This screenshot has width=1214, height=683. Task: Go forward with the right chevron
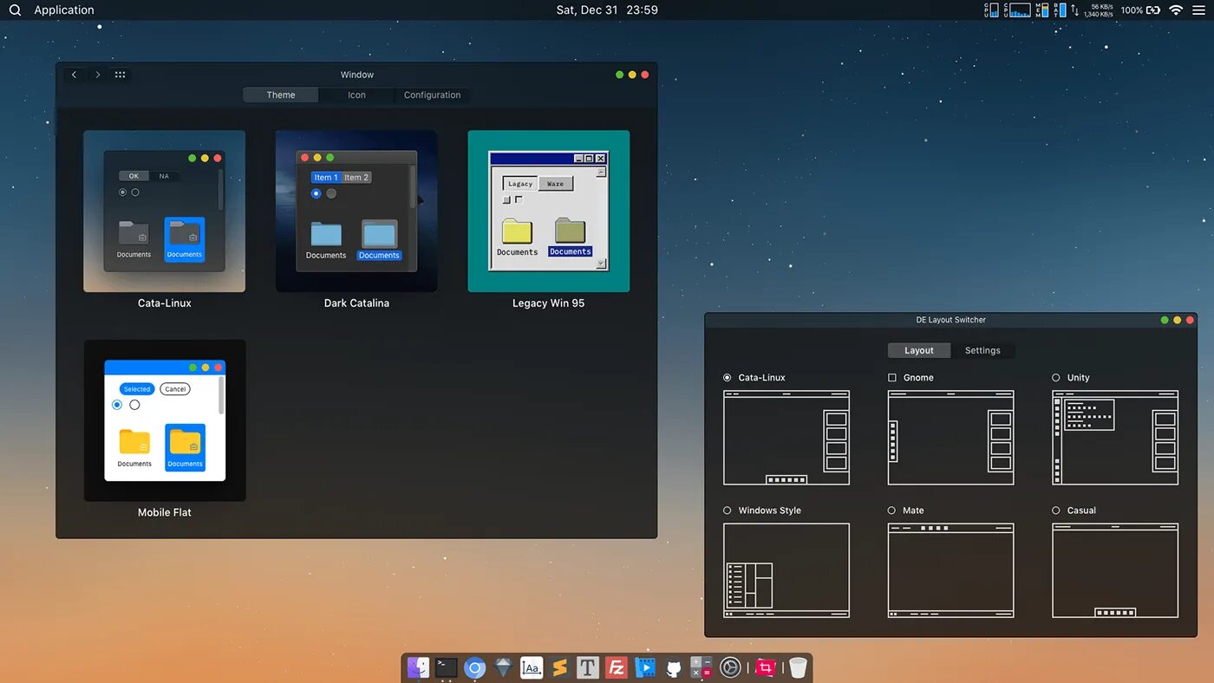tap(97, 75)
